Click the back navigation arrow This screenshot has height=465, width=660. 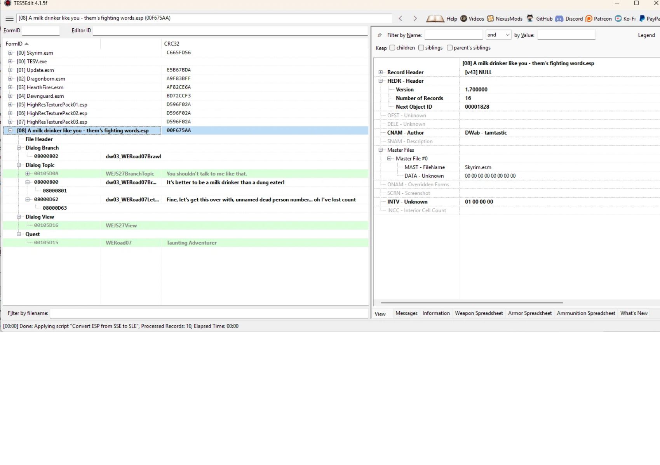click(401, 18)
